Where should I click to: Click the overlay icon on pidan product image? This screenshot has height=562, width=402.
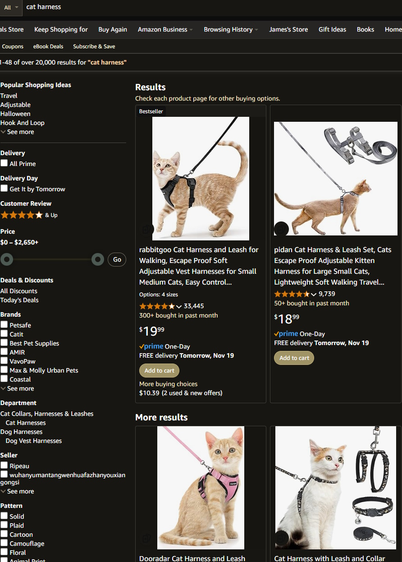point(281,229)
